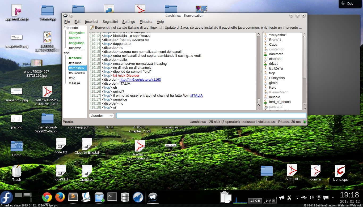Click the SSL shield icon in status bar

305,122
